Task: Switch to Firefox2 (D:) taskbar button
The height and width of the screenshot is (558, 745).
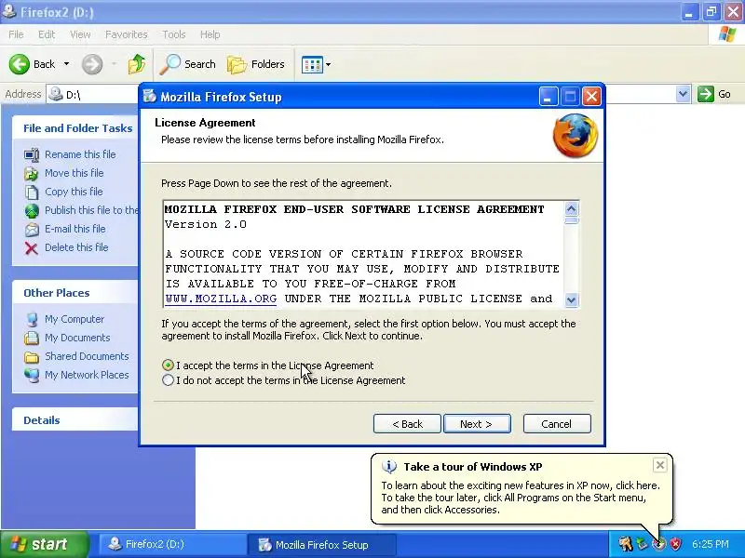Action: click(172, 544)
